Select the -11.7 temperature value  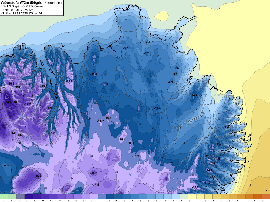click(116, 106)
